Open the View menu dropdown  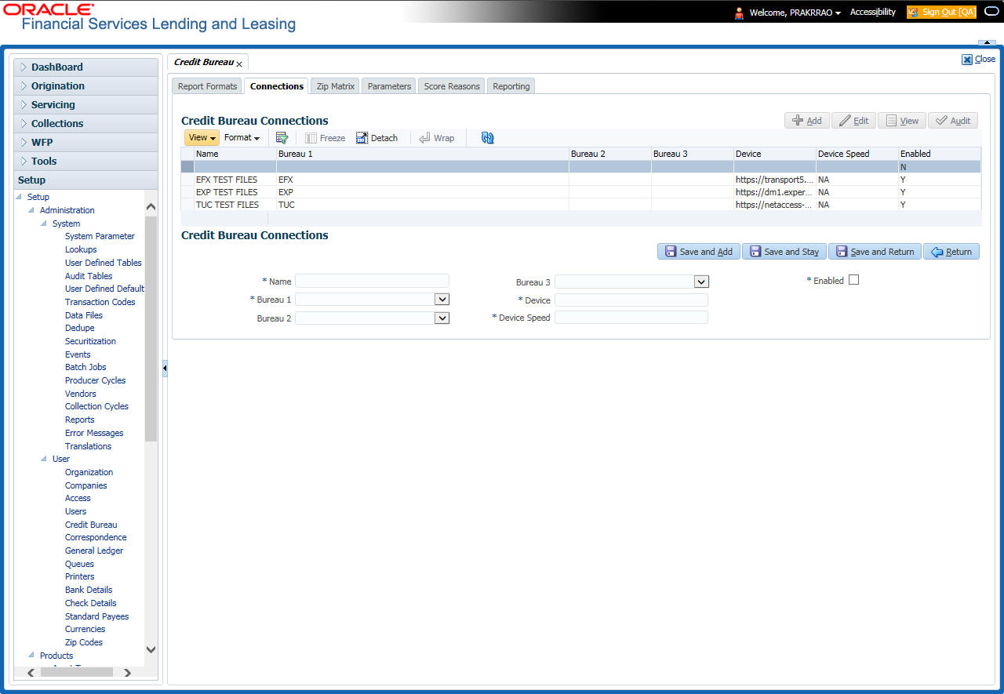tap(202, 137)
